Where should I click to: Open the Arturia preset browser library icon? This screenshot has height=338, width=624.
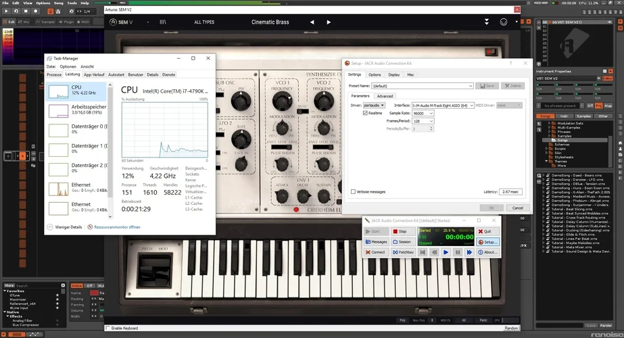(x=163, y=22)
